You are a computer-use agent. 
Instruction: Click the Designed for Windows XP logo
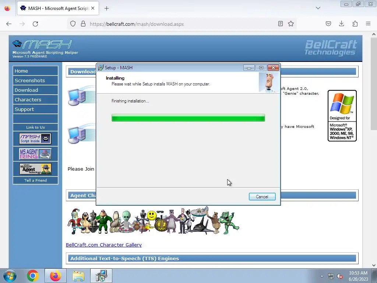342,116
